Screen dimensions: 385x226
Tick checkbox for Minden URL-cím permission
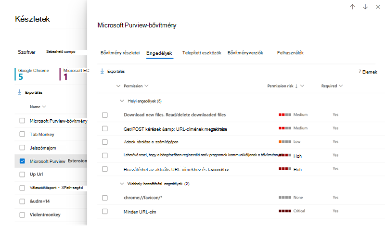click(105, 211)
